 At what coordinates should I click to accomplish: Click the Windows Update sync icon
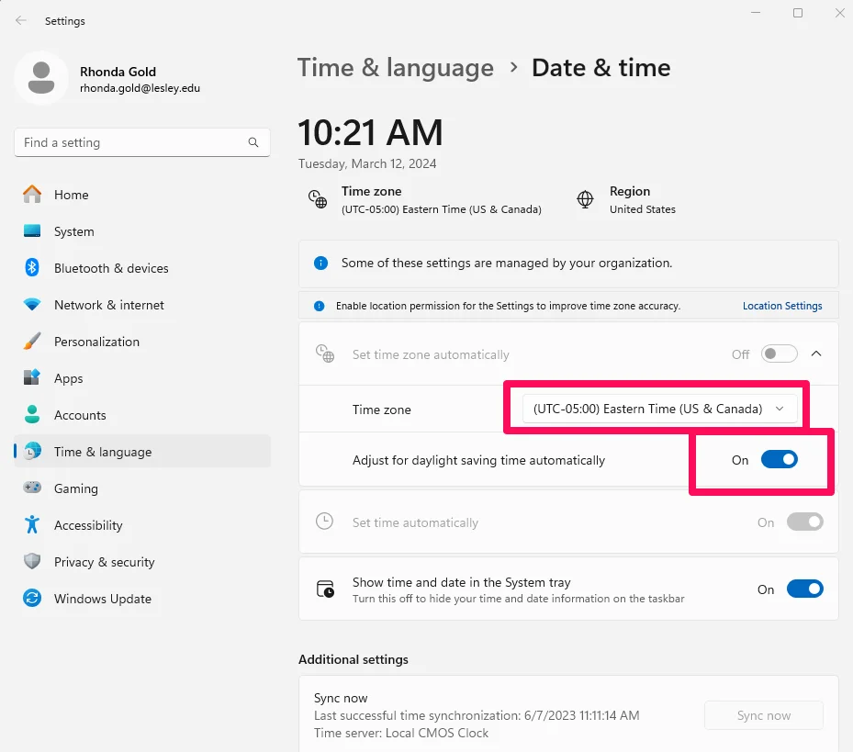[32, 599]
